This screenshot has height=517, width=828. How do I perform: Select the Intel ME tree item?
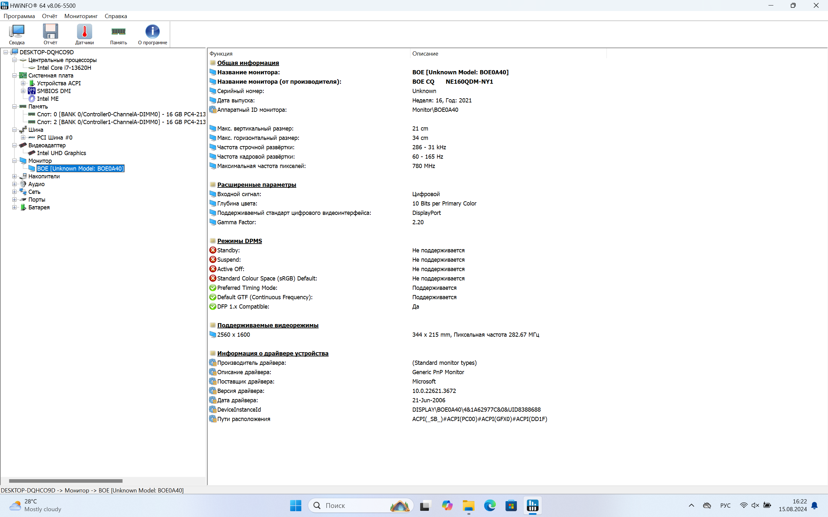point(48,99)
